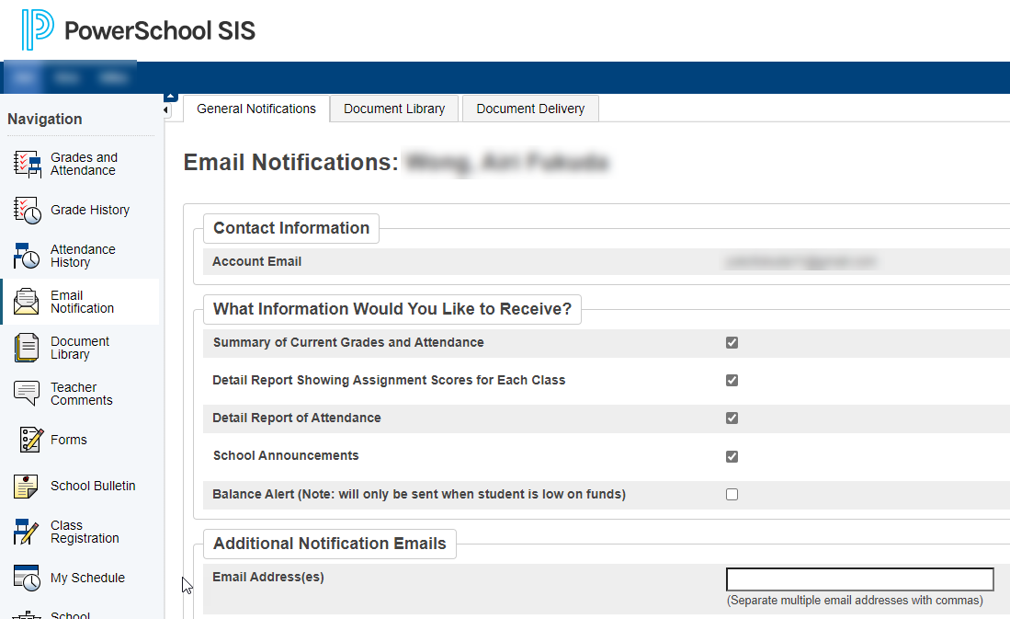Collapse the navigation panel with left arrow
1010x619 pixels.
click(x=166, y=110)
